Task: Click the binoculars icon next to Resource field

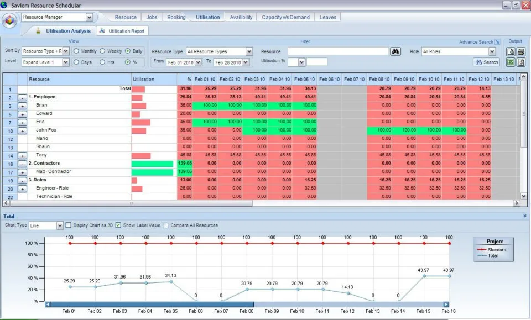Action: (395, 51)
